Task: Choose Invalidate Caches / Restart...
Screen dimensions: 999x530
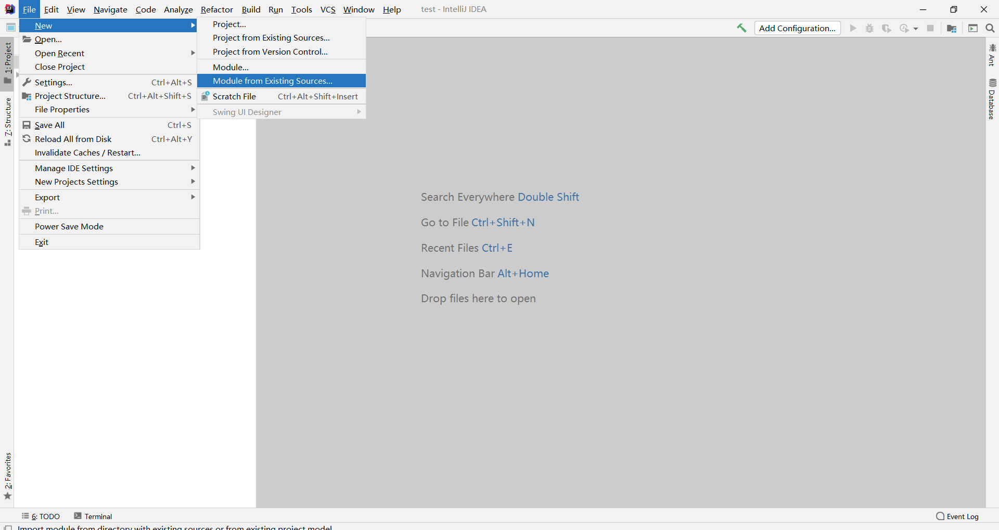Action: point(109,152)
